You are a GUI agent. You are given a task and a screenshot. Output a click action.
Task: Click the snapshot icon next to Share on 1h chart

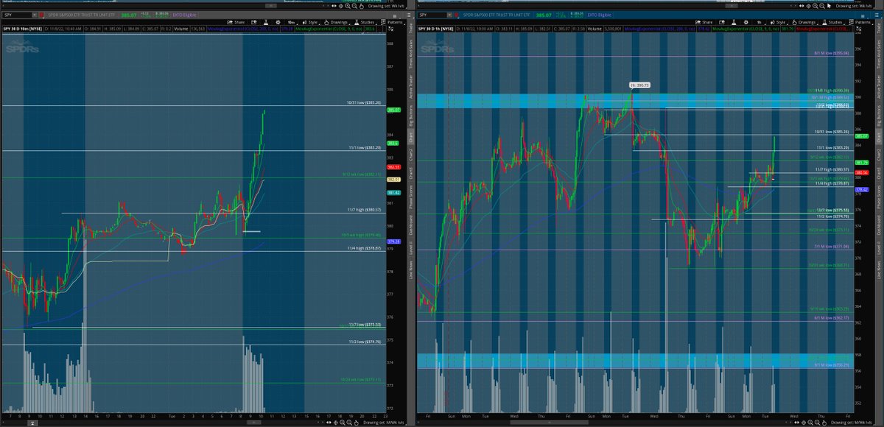click(722, 22)
